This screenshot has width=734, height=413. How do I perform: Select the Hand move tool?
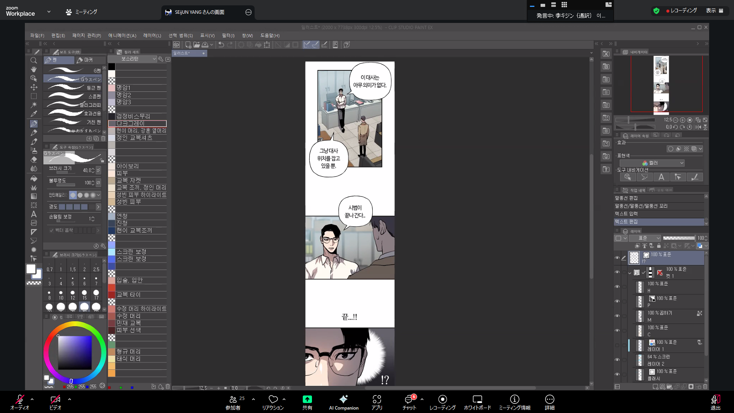pos(34,69)
